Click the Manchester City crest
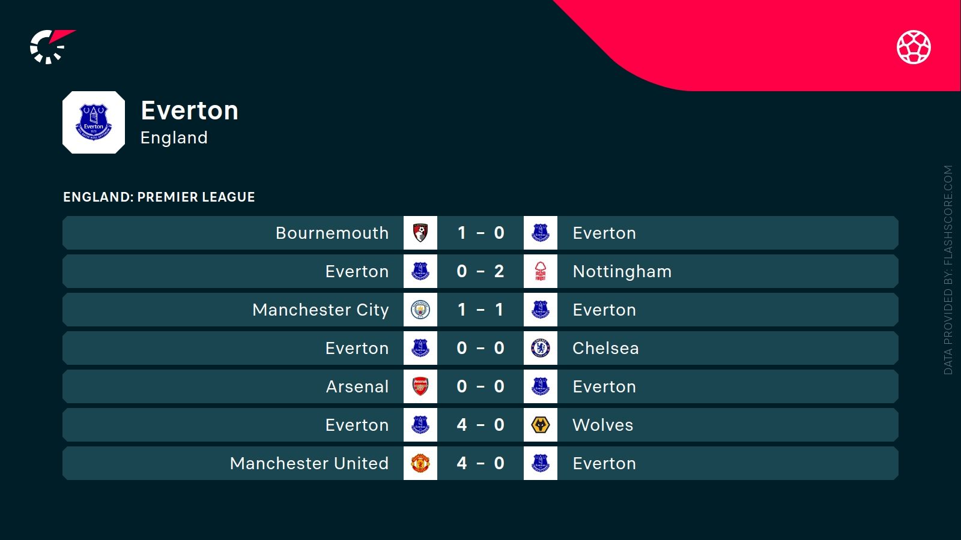Image resolution: width=961 pixels, height=540 pixels. tap(420, 310)
